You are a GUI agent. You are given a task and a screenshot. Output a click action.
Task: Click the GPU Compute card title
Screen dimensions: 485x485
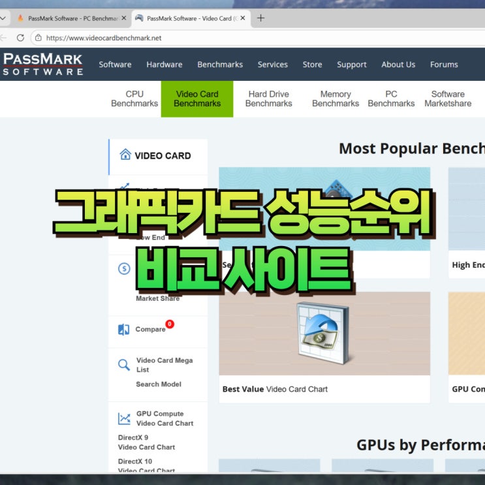[468, 389]
